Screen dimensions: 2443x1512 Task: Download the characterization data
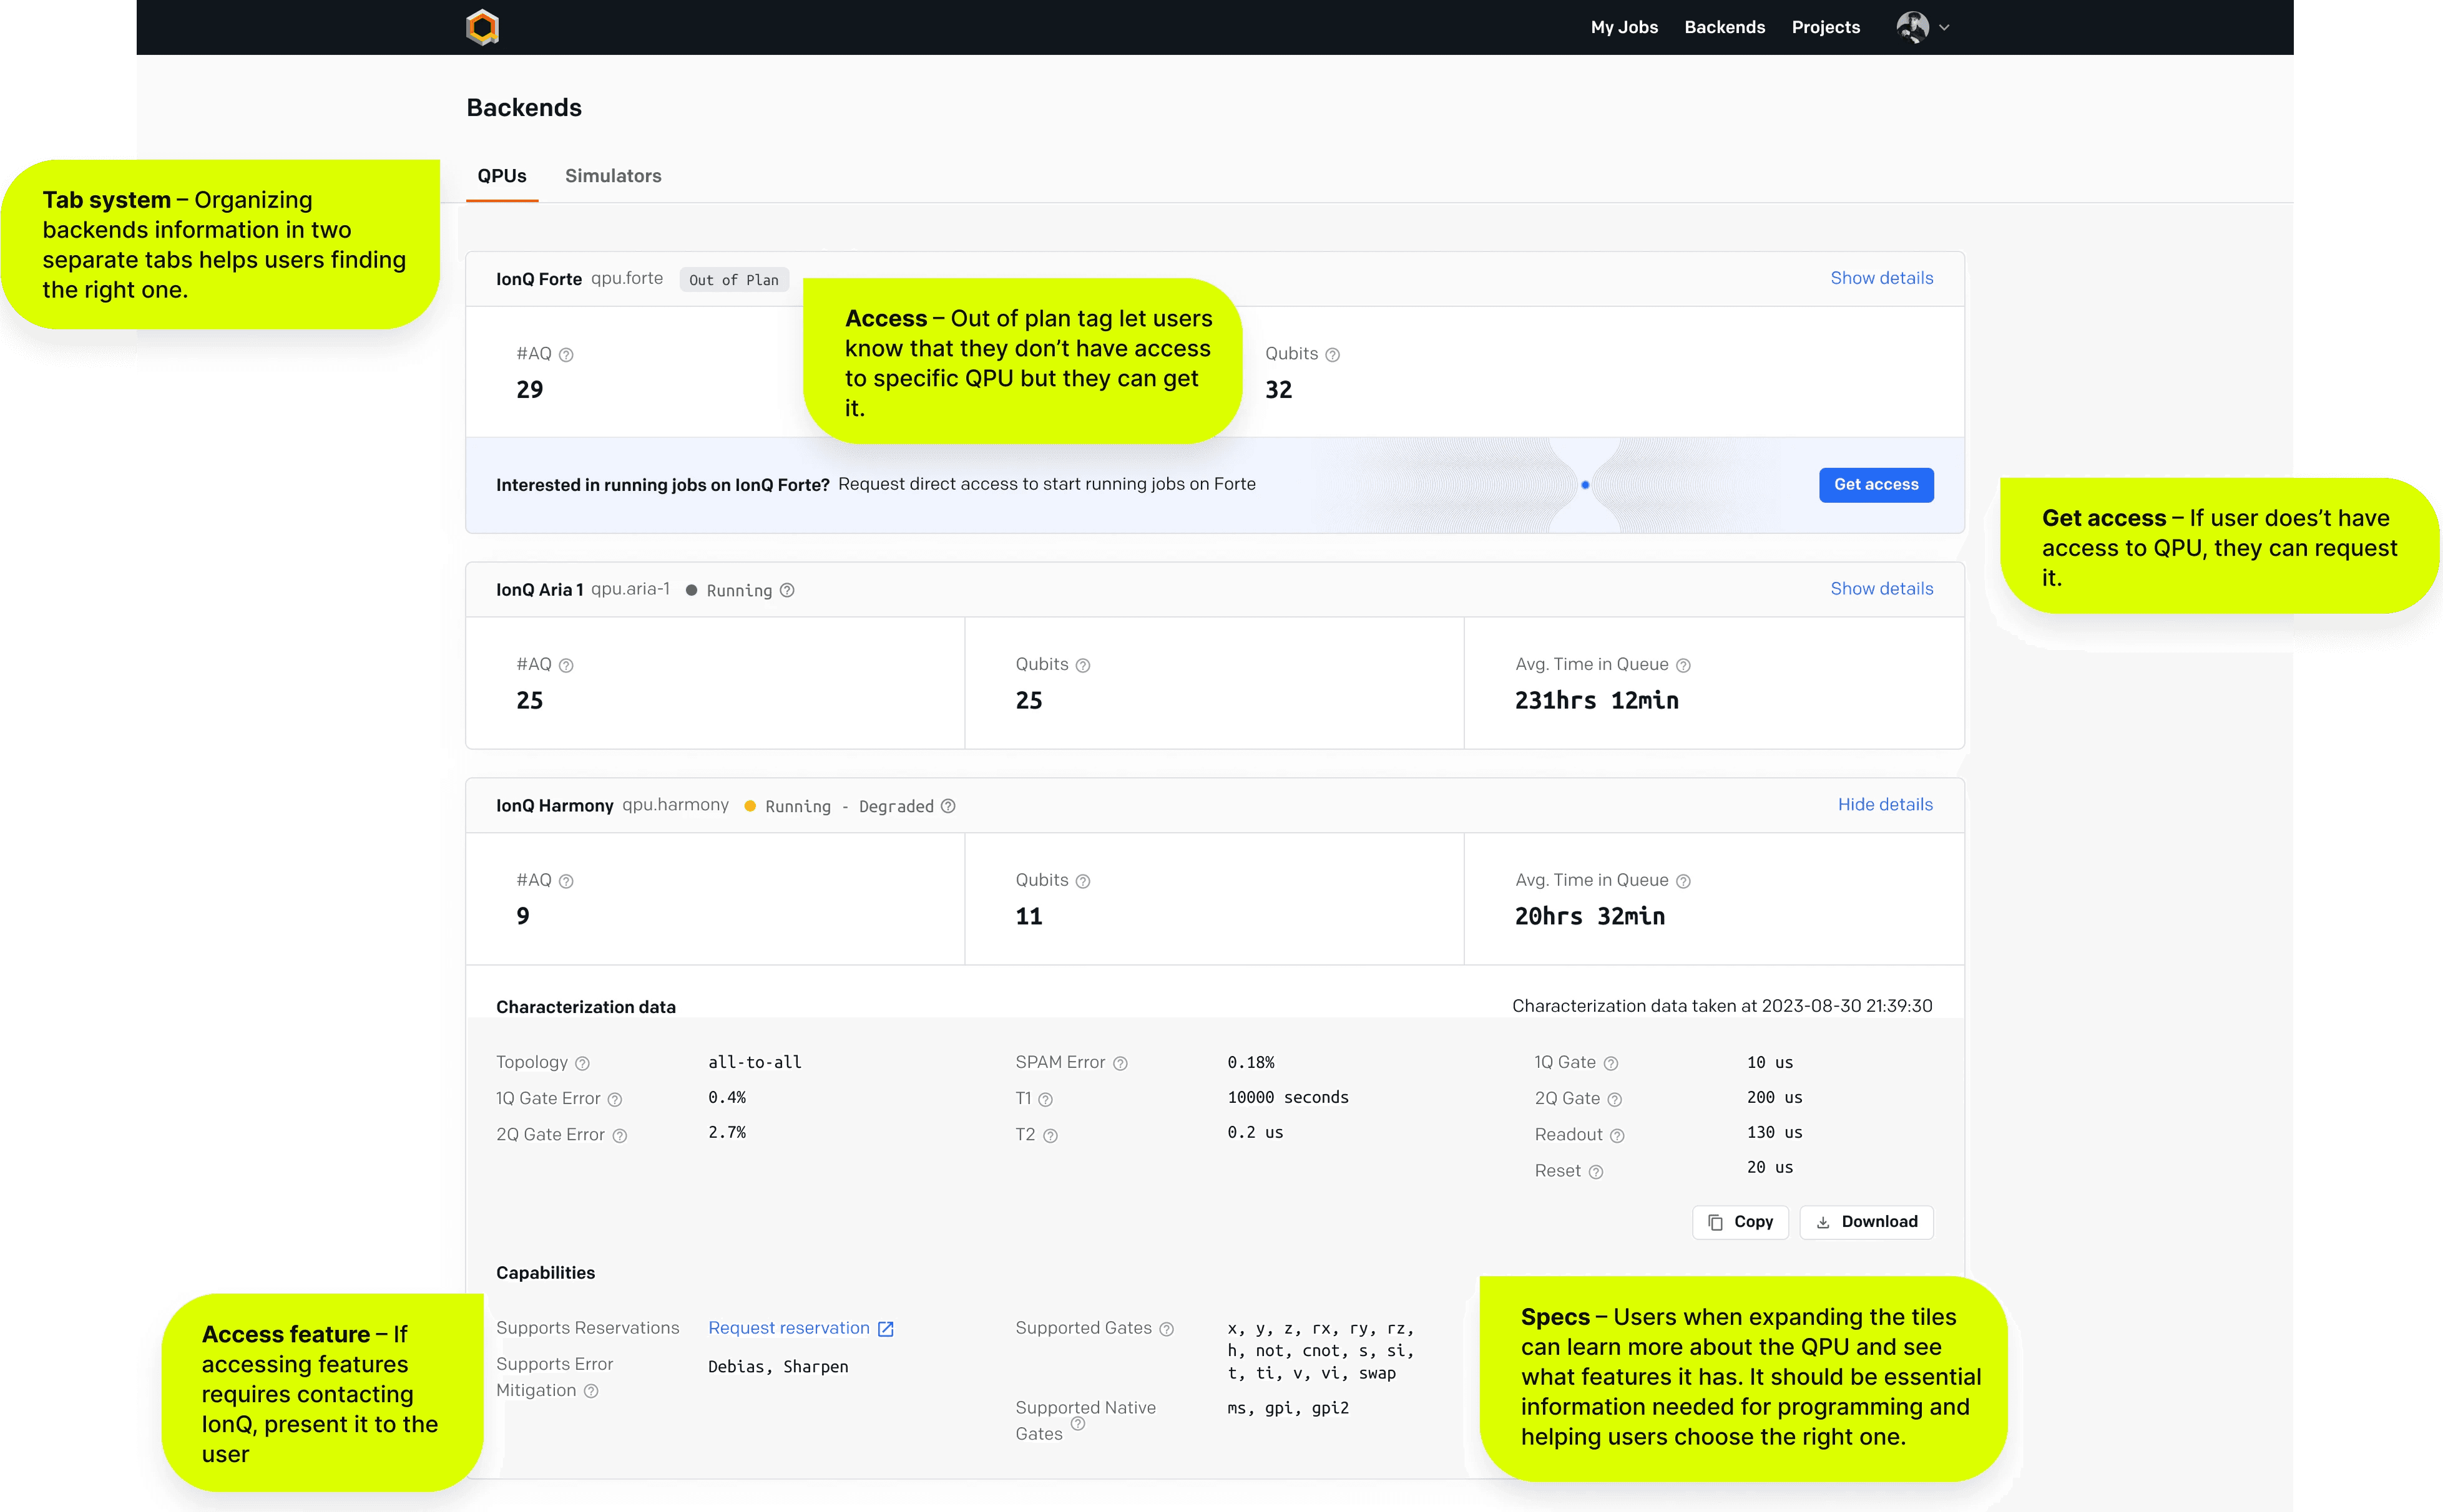coord(1866,1222)
